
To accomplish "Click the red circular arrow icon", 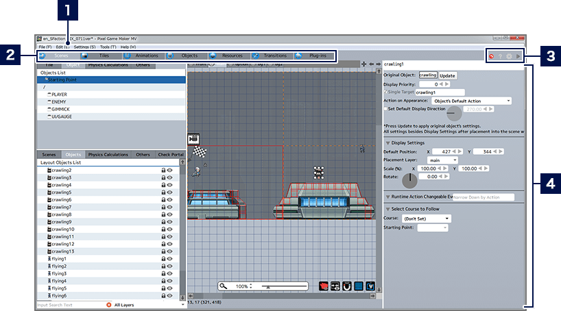I will pyautogui.click(x=492, y=56).
